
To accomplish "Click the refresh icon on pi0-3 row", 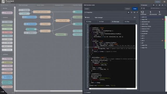I will [162, 41].
